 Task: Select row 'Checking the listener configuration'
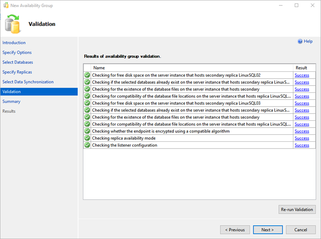click(200, 145)
